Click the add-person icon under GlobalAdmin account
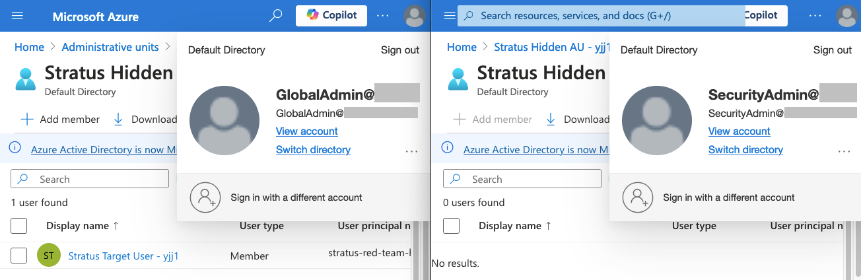 point(205,197)
